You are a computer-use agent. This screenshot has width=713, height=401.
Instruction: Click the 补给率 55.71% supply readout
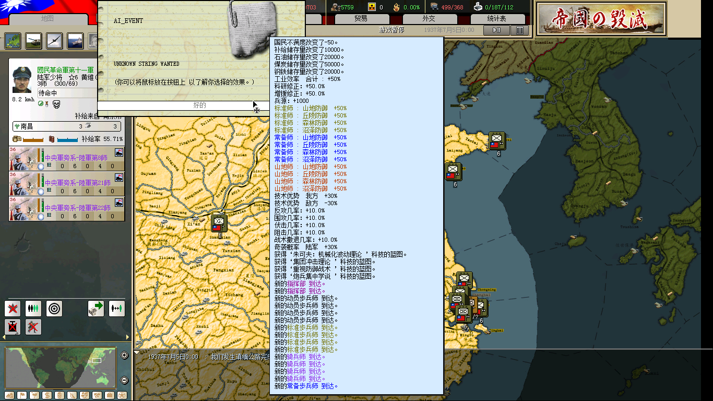point(102,139)
